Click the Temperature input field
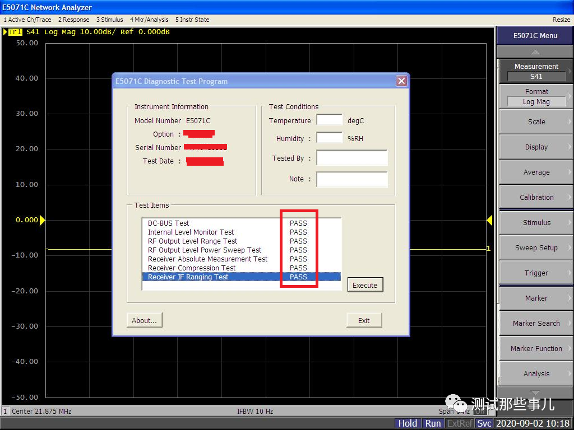574x430 pixels. click(330, 120)
